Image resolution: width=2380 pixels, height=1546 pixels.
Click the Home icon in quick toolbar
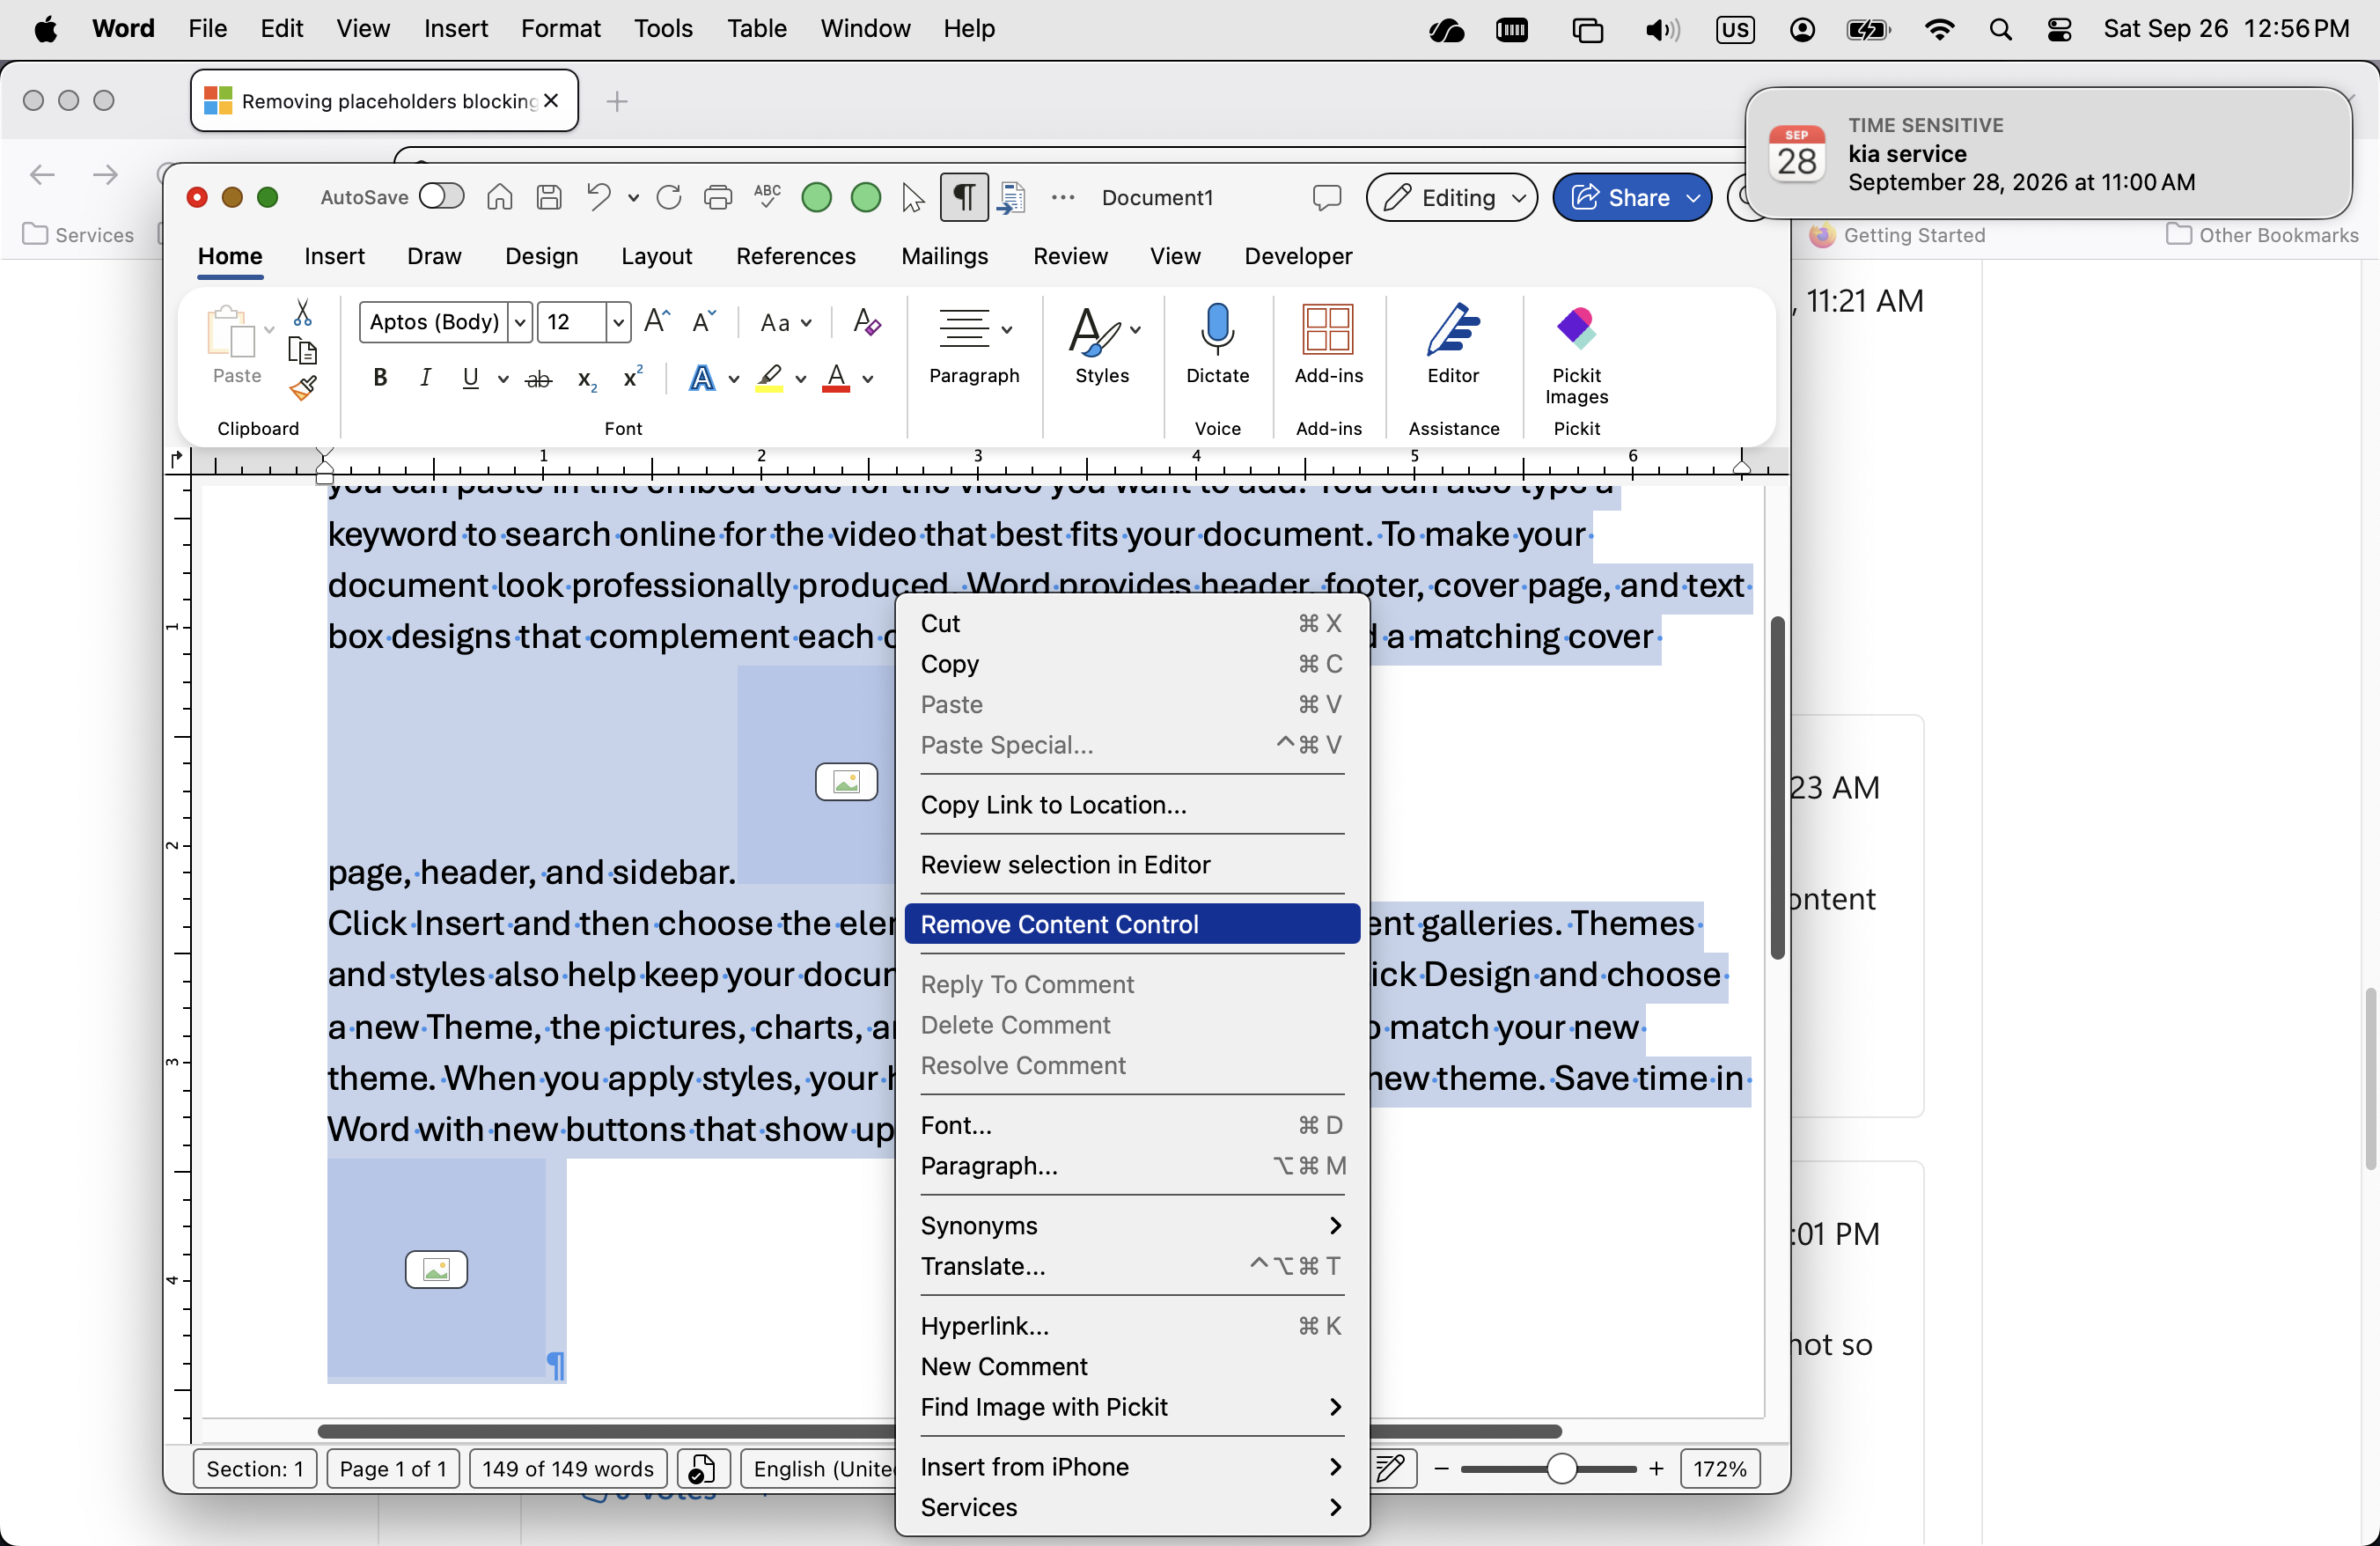pyautogui.click(x=500, y=197)
